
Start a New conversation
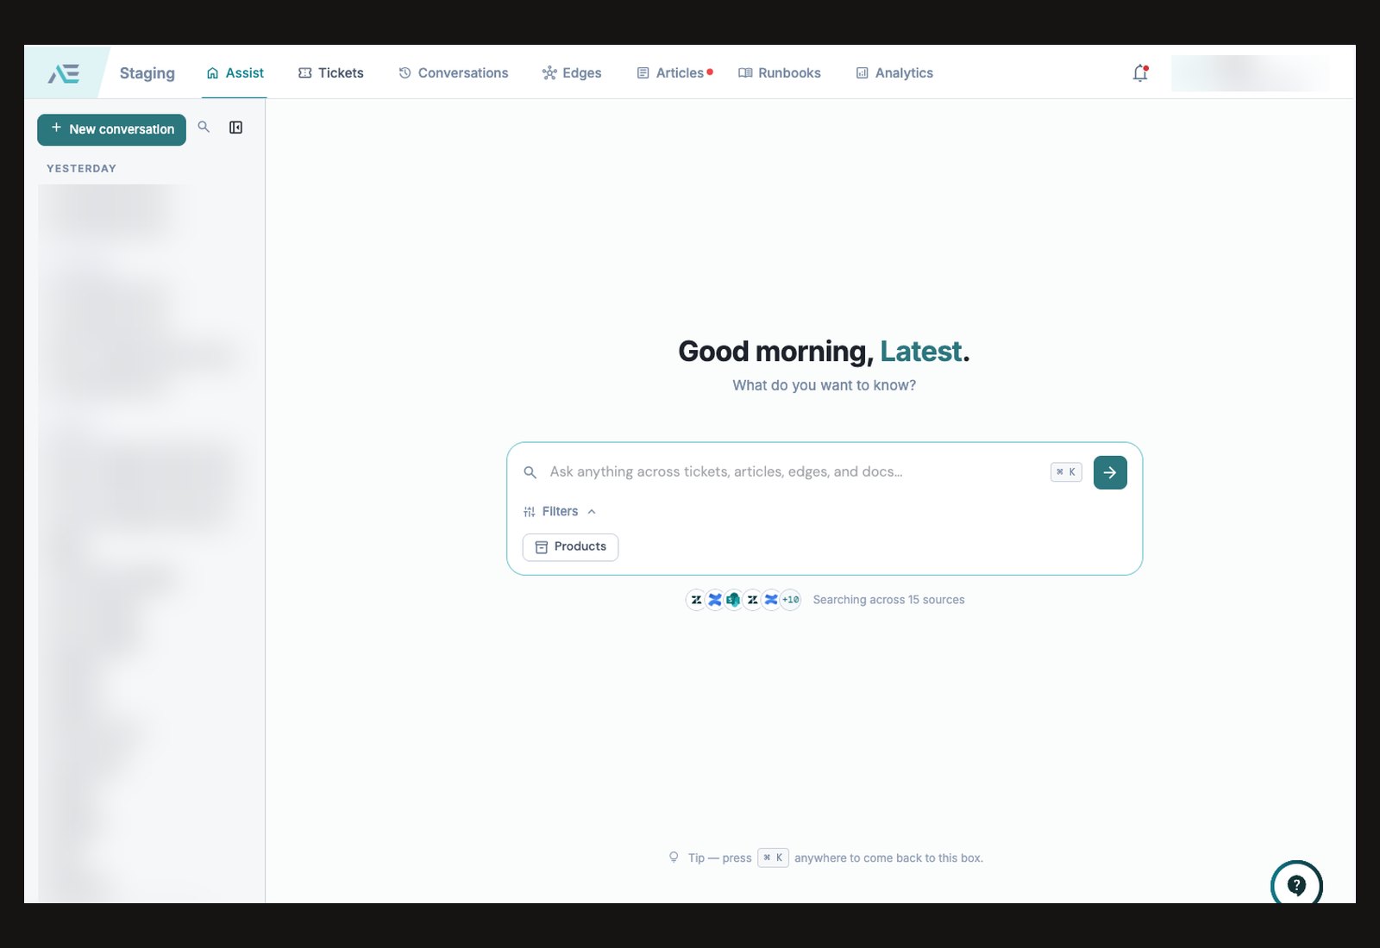click(x=111, y=129)
